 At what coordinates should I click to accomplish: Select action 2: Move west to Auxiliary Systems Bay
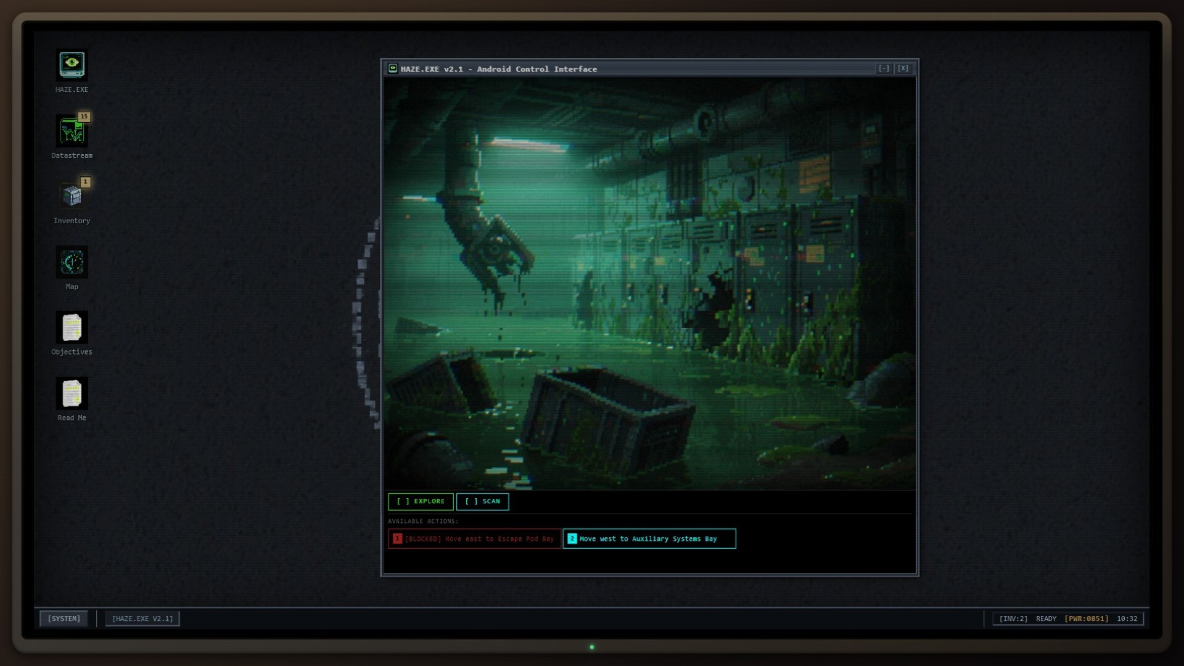[x=649, y=538]
